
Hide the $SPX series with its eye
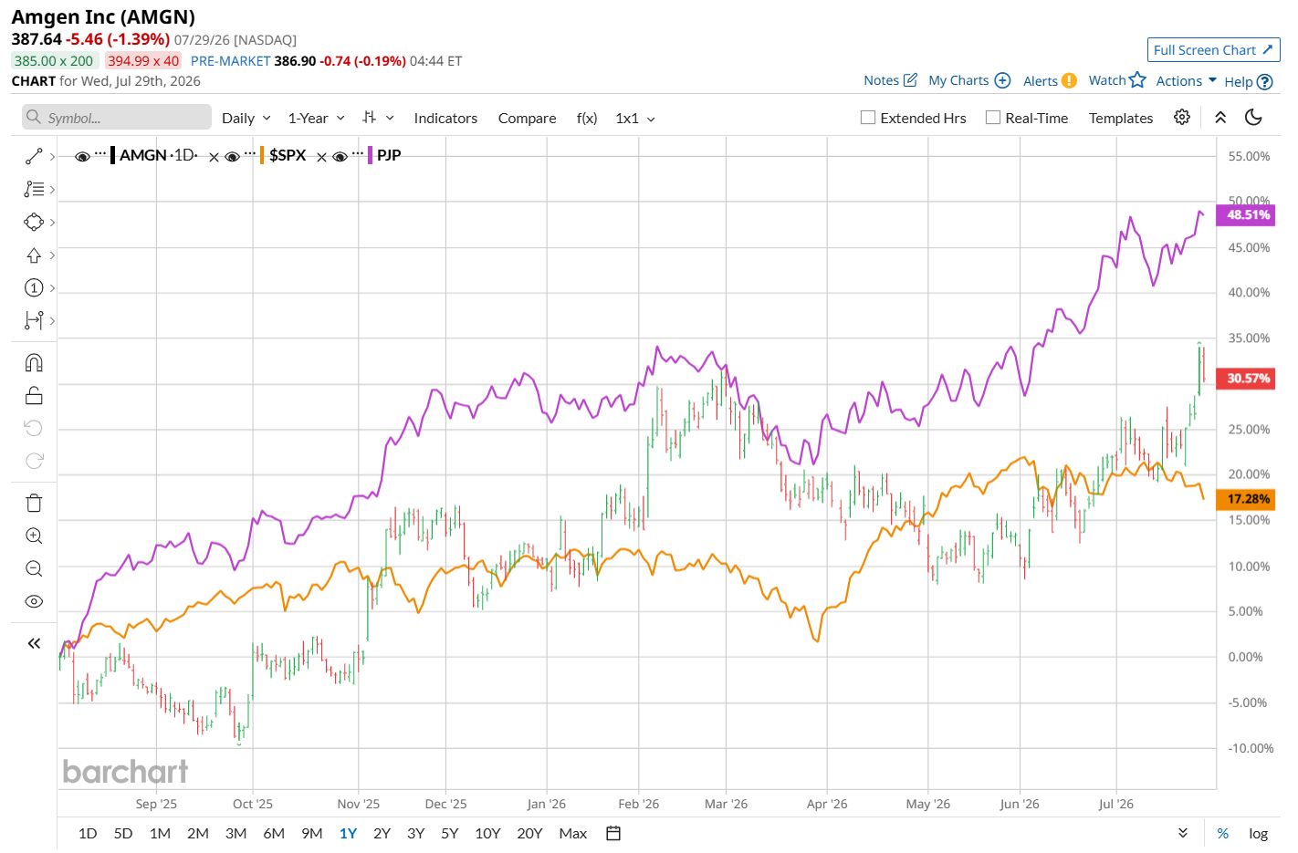[232, 157]
